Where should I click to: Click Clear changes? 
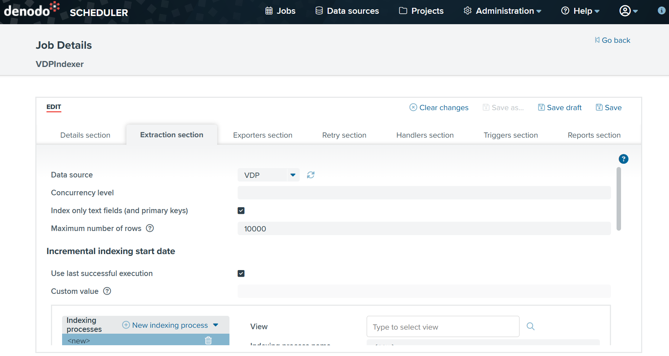pos(439,108)
